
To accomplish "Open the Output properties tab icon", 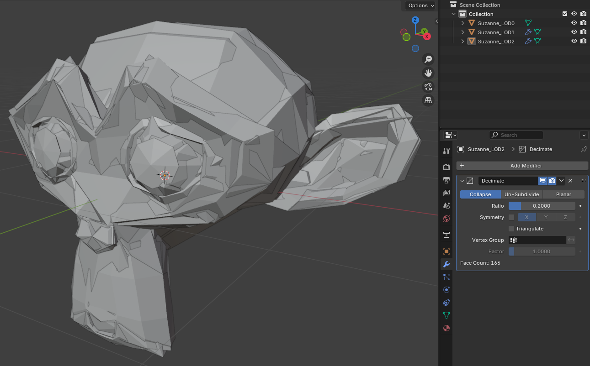I will point(446,180).
